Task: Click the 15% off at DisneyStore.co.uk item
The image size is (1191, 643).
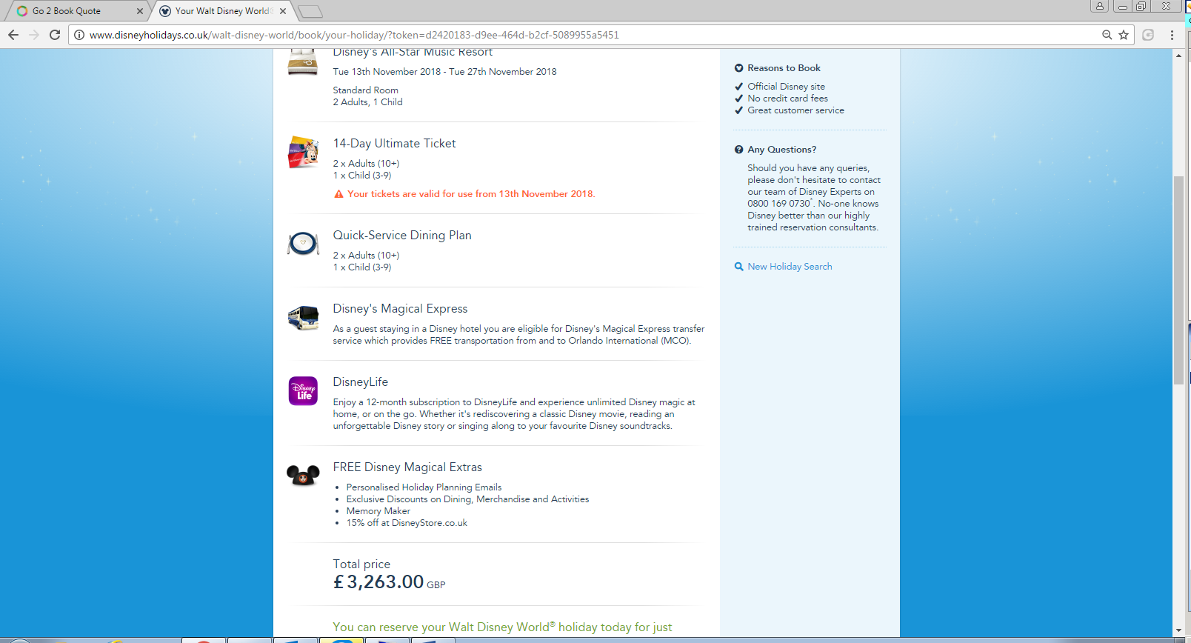Action: pos(407,523)
